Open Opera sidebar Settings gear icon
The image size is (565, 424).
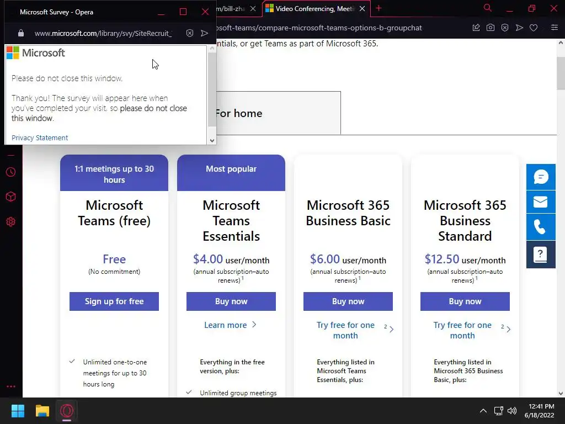pos(11,222)
